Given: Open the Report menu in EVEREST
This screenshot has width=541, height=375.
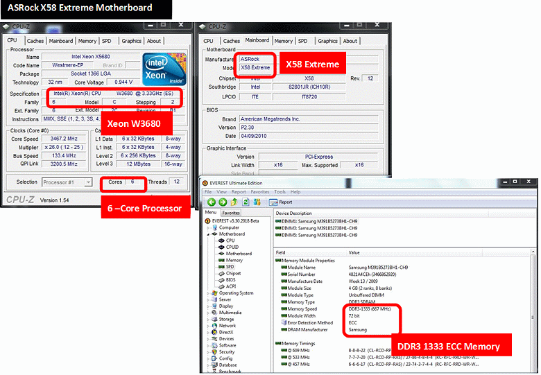Looking at the screenshot, I should [x=239, y=192].
